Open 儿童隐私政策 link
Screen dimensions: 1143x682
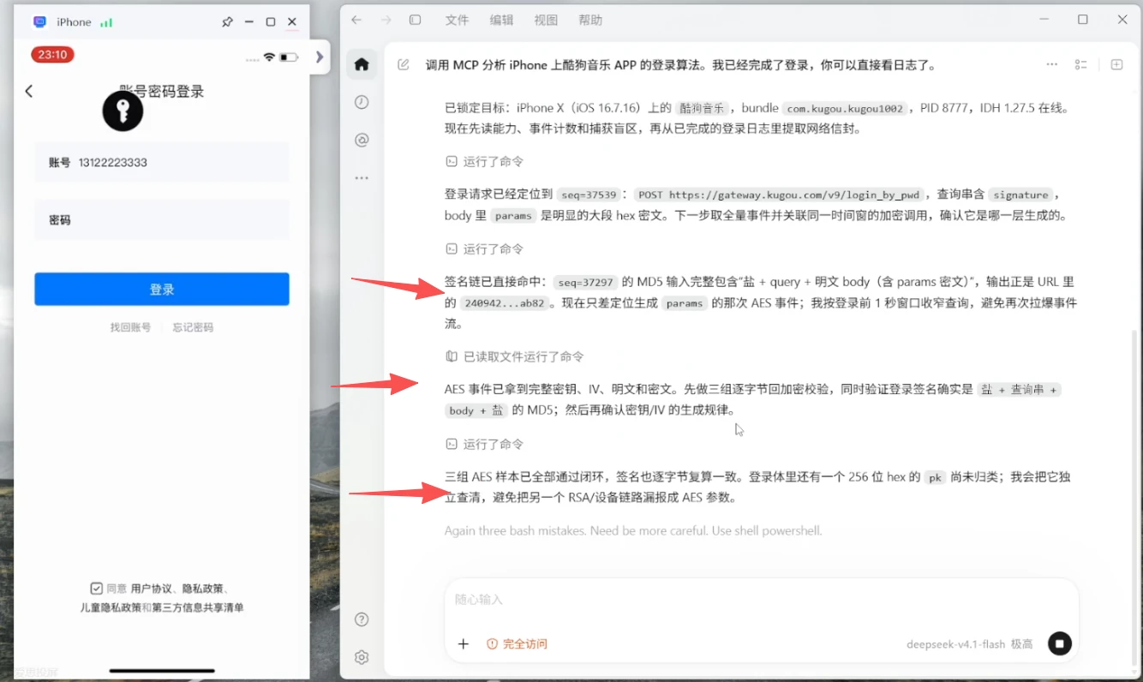click(x=111, y=607)
